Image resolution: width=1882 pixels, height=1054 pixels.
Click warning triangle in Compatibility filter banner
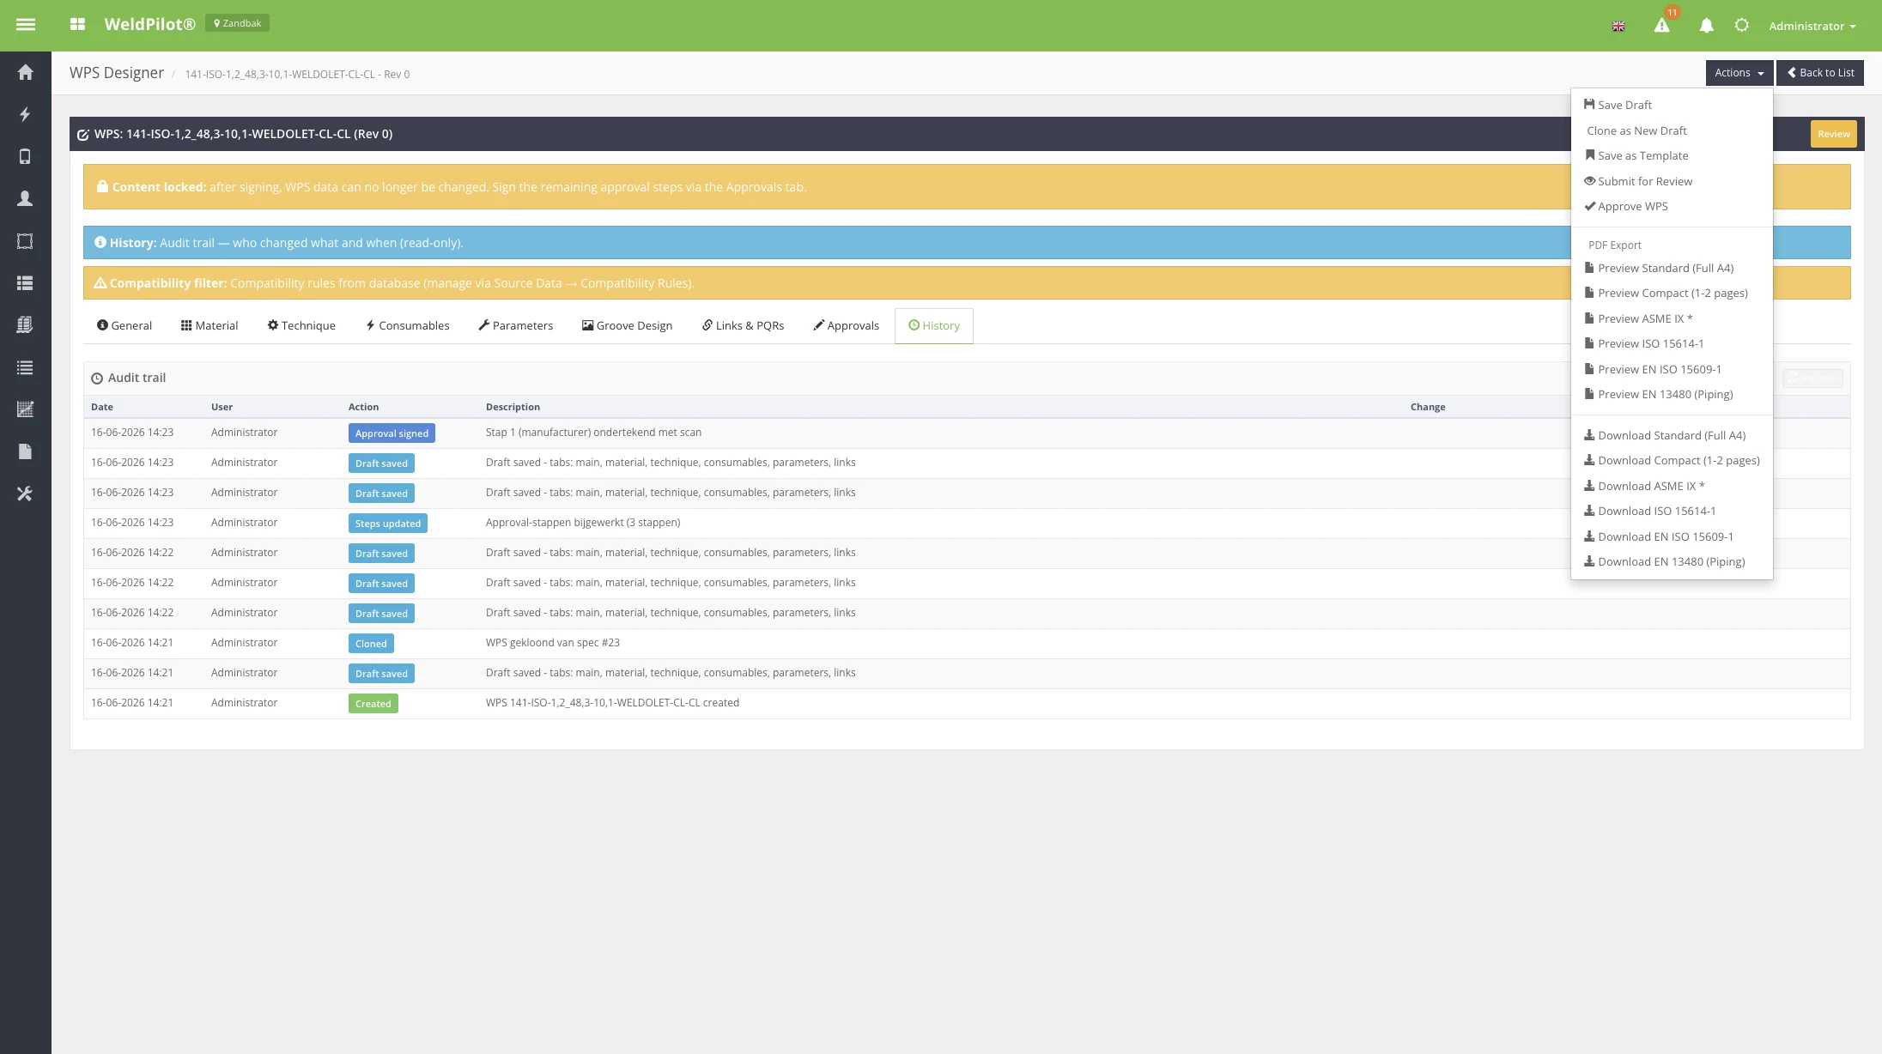pyautogui.click(x=100, y=282)
